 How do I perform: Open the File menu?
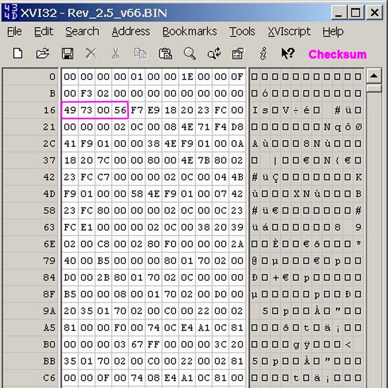tap(15, 32)
